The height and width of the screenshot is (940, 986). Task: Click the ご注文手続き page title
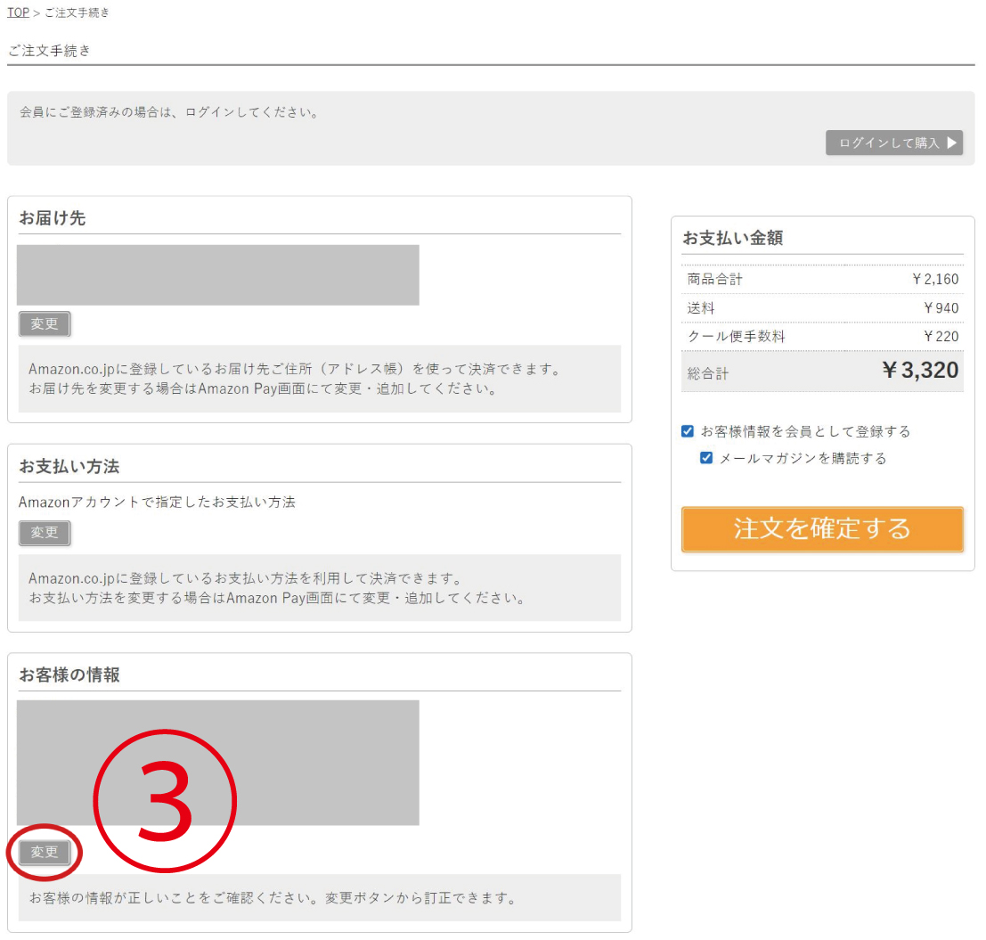point(49,51)
